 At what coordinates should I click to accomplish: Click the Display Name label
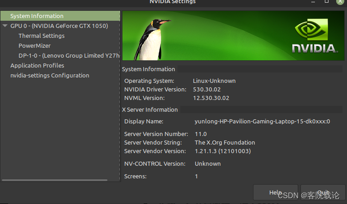[x=144, y=122]
